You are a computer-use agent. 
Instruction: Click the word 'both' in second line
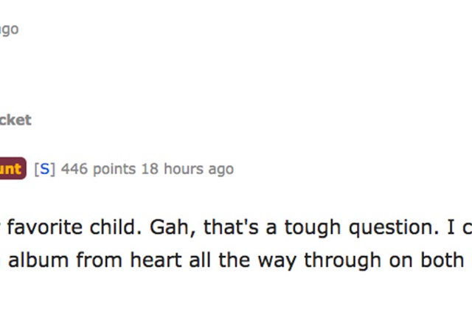point(442,260)
